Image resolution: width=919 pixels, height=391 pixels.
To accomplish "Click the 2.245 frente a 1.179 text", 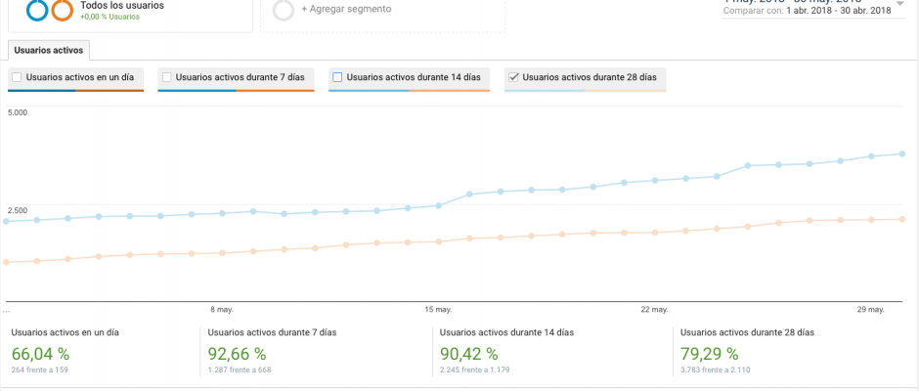I will click(x=477, y=369).
